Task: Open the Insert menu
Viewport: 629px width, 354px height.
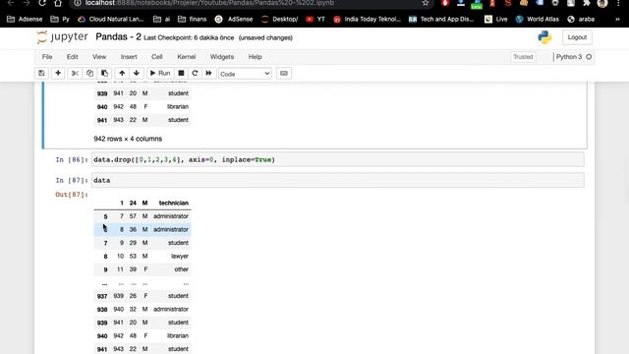Action: [x=129, y=57]
